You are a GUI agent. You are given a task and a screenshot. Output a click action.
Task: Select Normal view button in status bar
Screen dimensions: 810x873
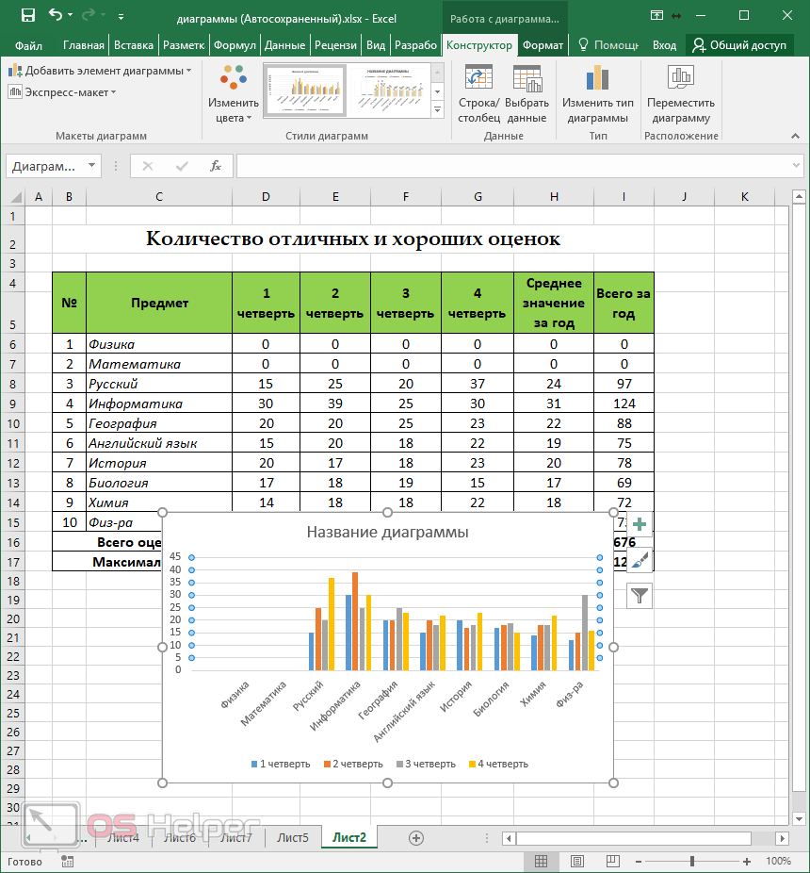pos(541,861)
